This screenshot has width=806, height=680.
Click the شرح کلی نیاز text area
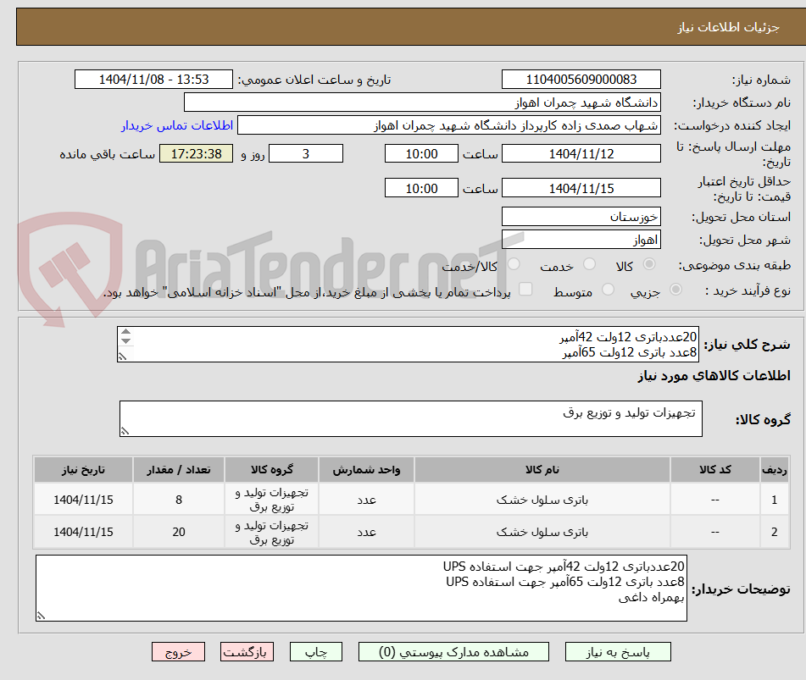click(x=408, y=344)
